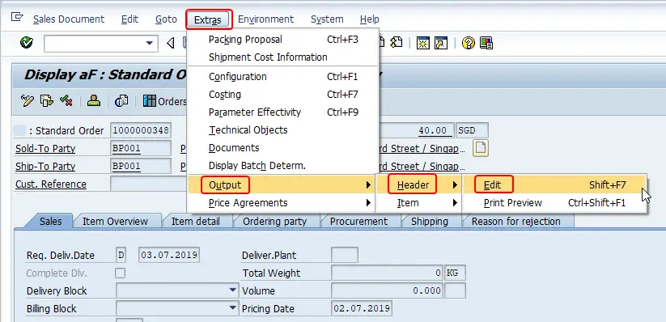Switch to the Sales tab
The height and width of the screenshot is (322, 666).
click(50, 222)
